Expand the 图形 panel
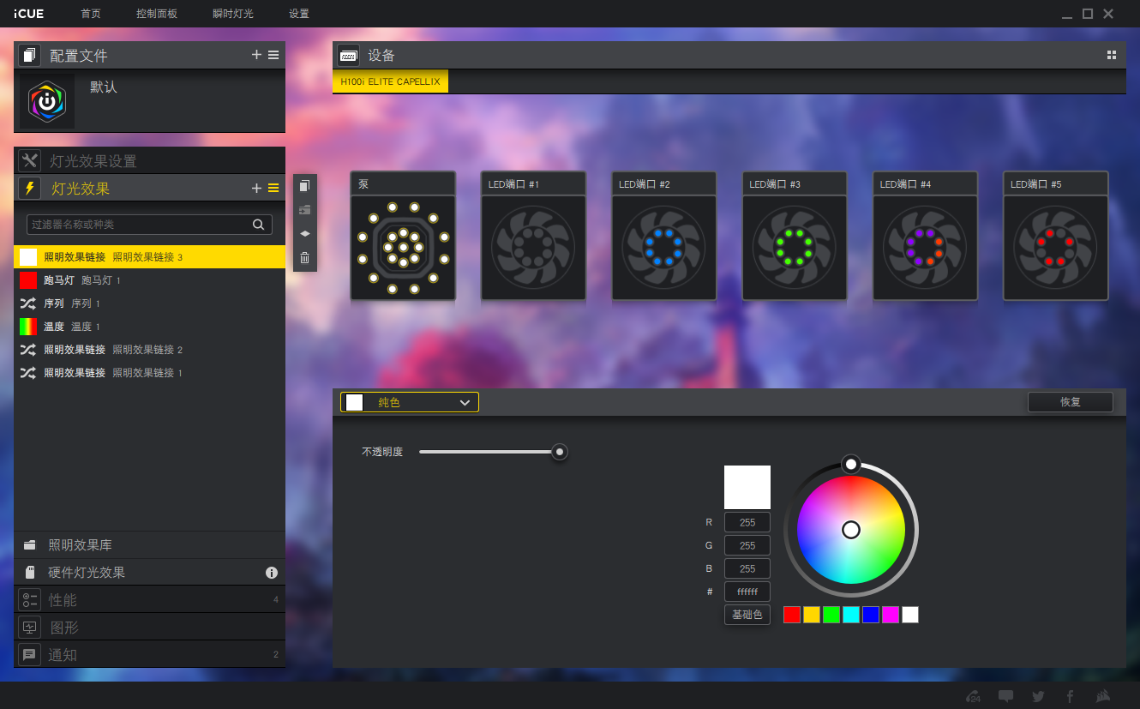 click(149, 628)
